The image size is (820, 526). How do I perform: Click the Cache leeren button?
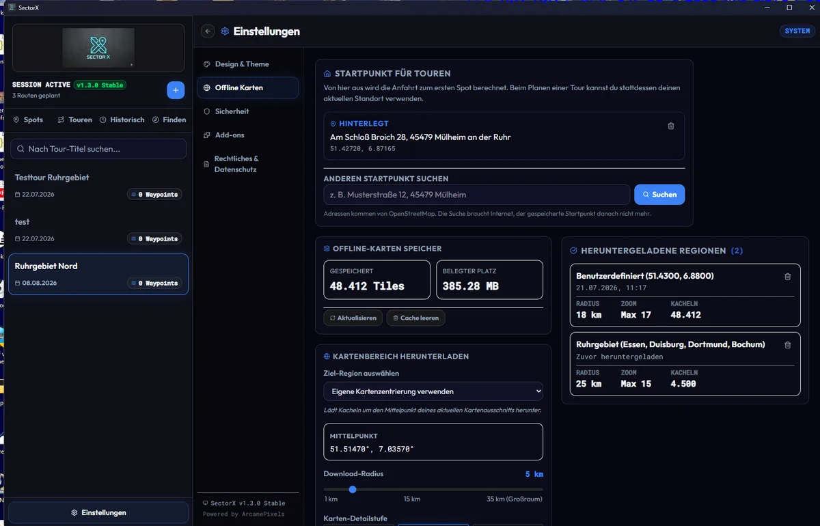[x=415, y=318]
